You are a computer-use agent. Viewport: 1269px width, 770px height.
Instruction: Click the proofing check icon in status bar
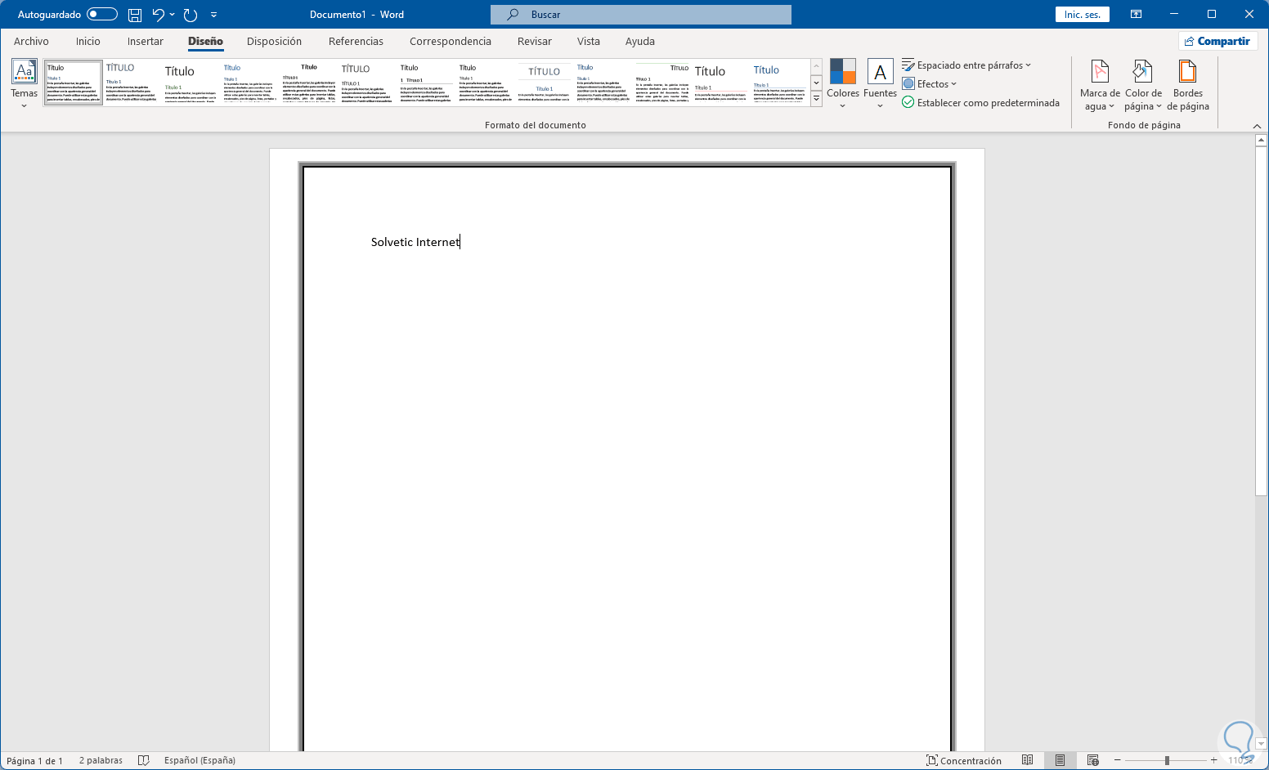pos(144,760)
